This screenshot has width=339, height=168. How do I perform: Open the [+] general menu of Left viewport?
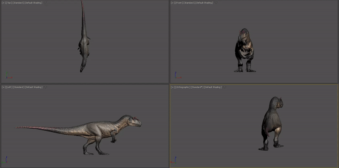coord(3,87)
